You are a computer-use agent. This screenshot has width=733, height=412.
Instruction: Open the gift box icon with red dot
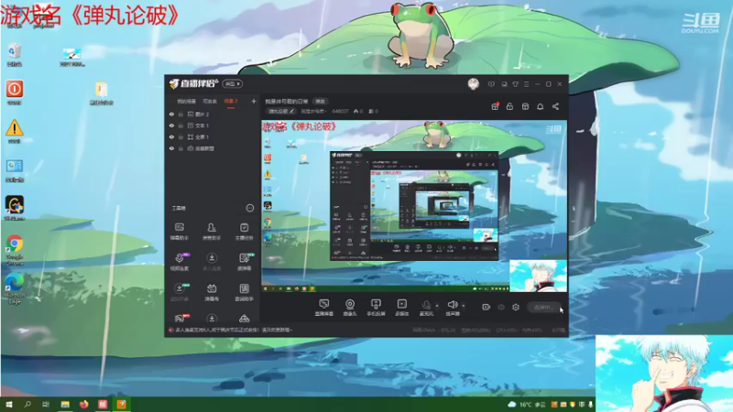495,106
